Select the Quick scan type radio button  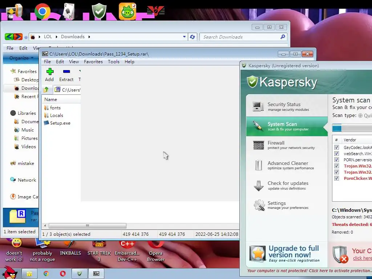(x=360, y=116)
